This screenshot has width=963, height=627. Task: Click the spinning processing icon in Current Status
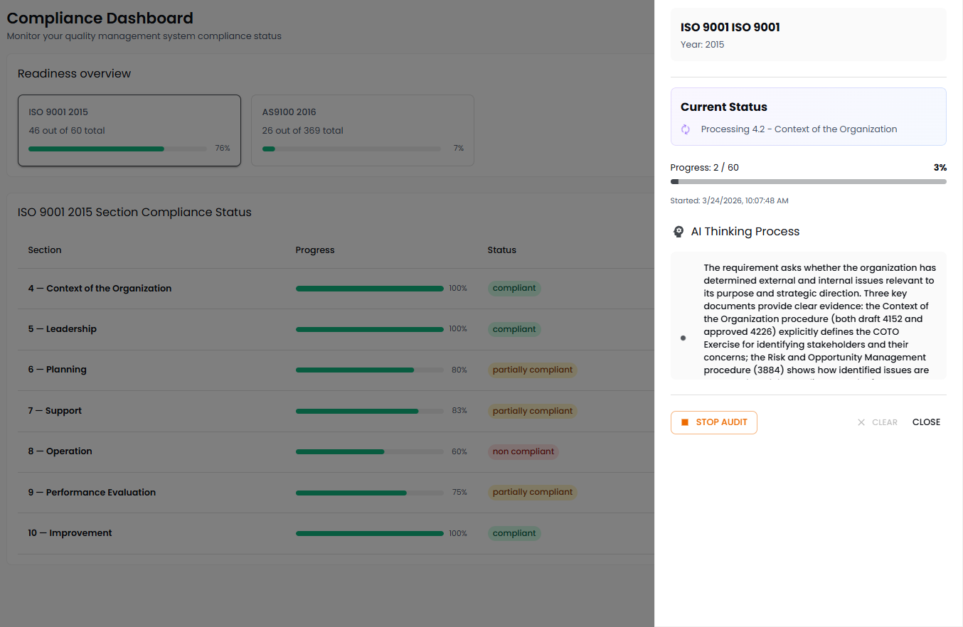[685, 129]
